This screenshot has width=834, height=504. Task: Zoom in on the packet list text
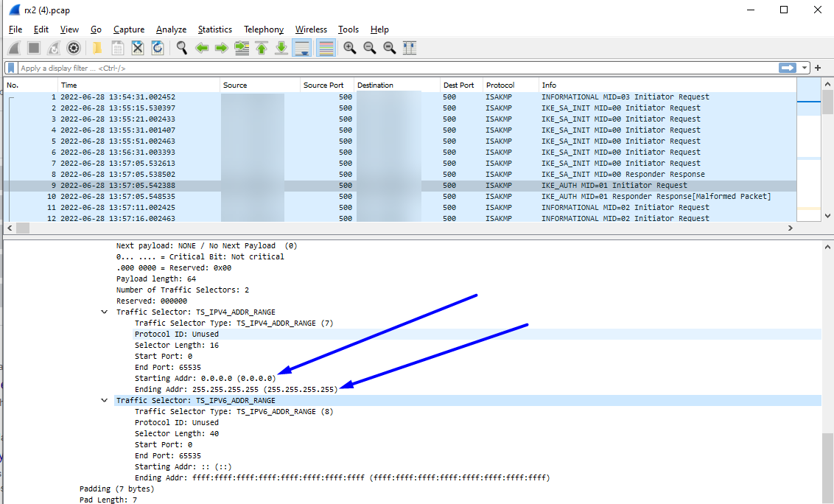[349, 47]
